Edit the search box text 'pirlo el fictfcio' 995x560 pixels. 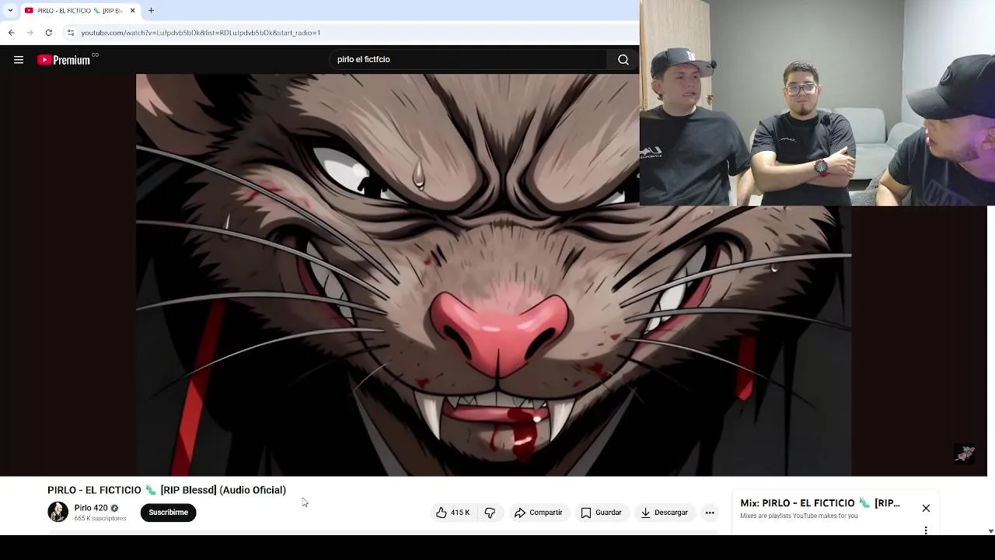(x=470, y=60)
